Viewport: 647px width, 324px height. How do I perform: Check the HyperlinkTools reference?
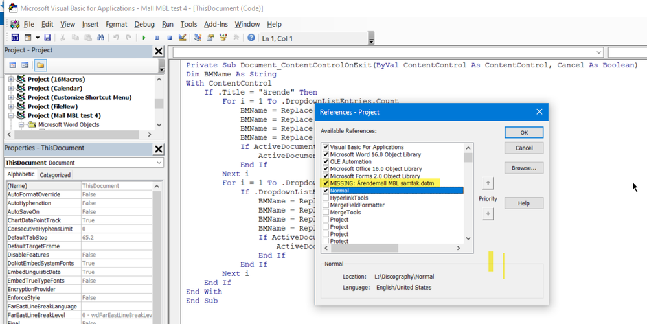[326, 198]
